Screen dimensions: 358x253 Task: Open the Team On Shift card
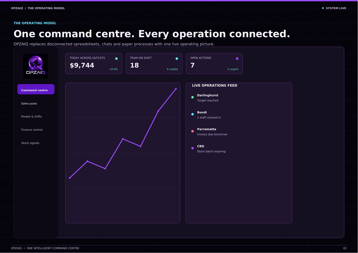154,63
